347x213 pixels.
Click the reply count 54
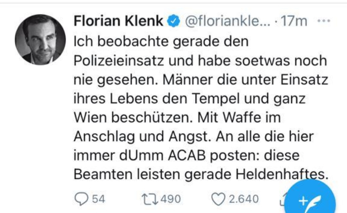point(98,199)
